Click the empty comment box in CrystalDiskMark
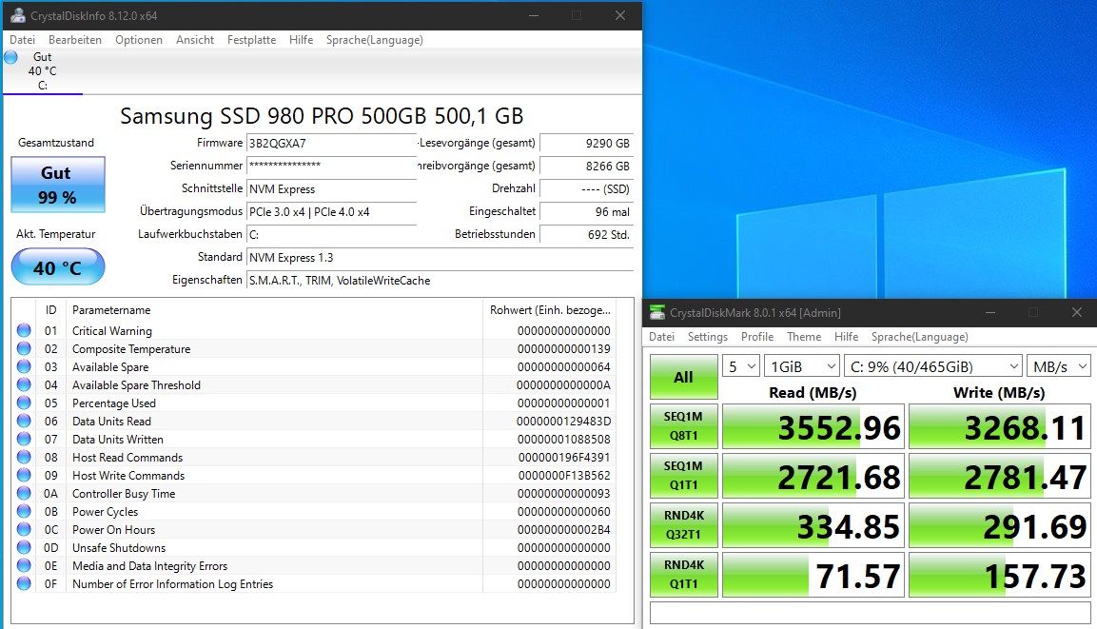Image resolution: width=1097 pixels, height=629 pixels. 870,612
